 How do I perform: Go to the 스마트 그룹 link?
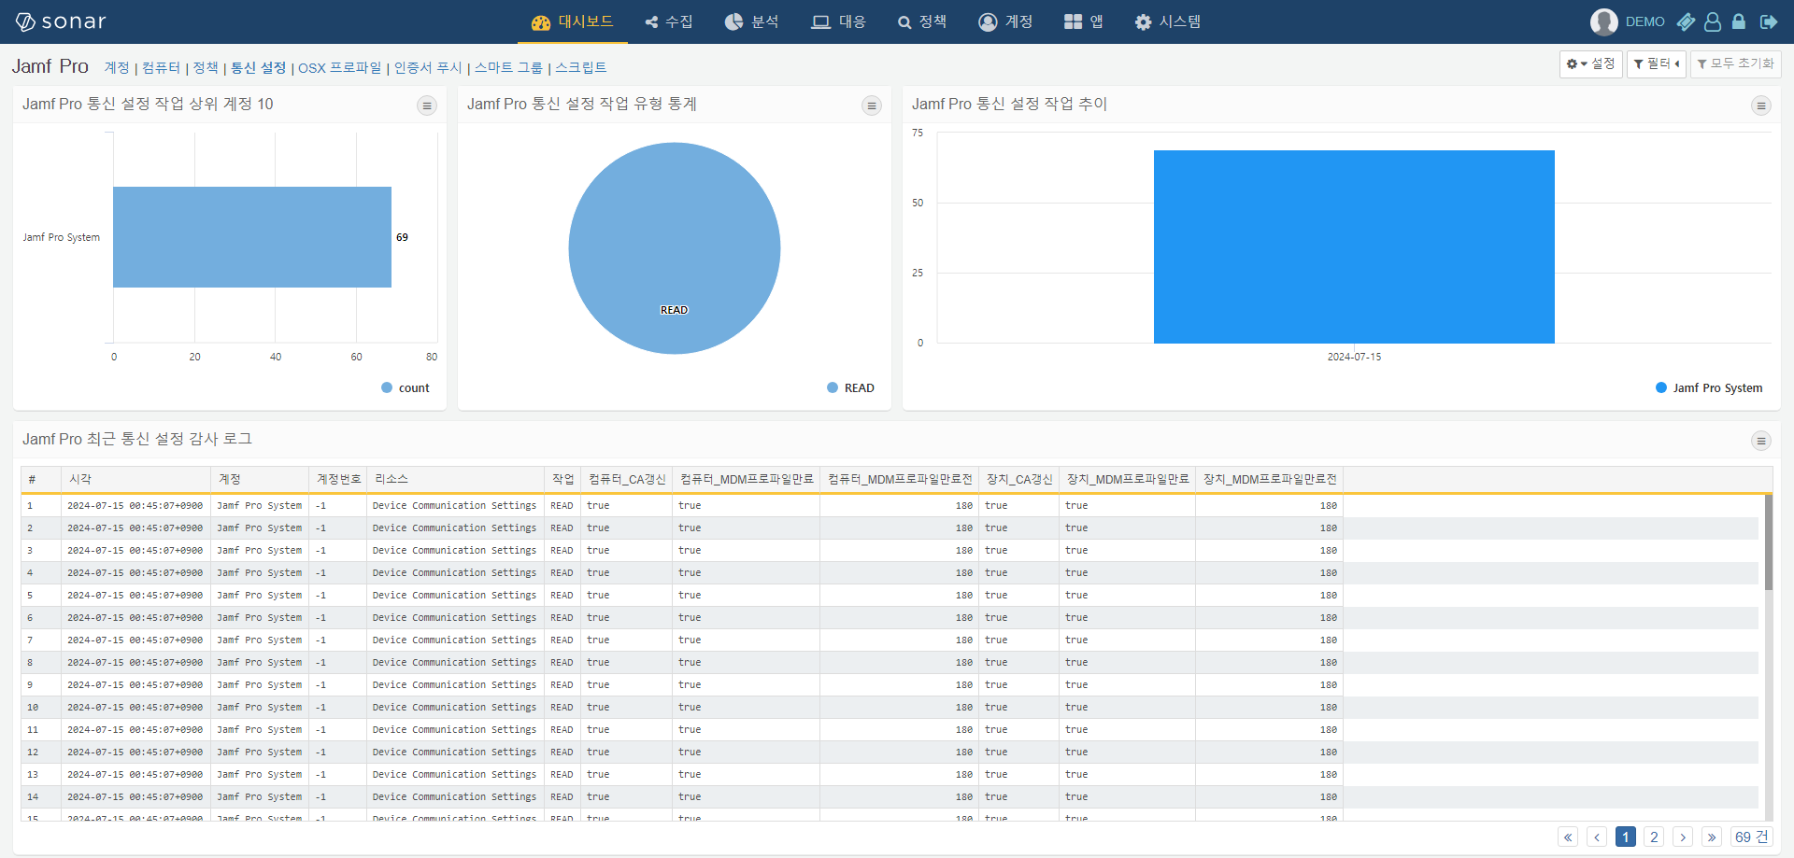click(508, 68)
